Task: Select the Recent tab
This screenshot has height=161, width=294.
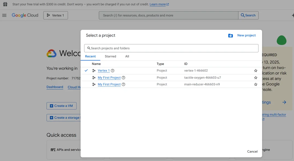Action: [x=90, y=56]
